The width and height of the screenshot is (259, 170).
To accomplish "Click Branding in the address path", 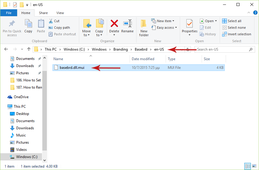I will click(121, 49).
